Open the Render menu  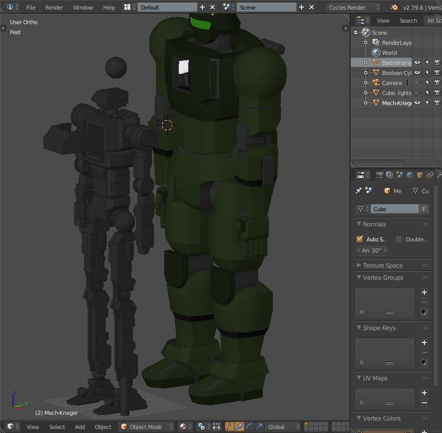coord(54,8)
